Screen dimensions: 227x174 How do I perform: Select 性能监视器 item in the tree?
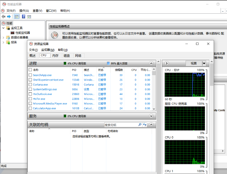23,33
